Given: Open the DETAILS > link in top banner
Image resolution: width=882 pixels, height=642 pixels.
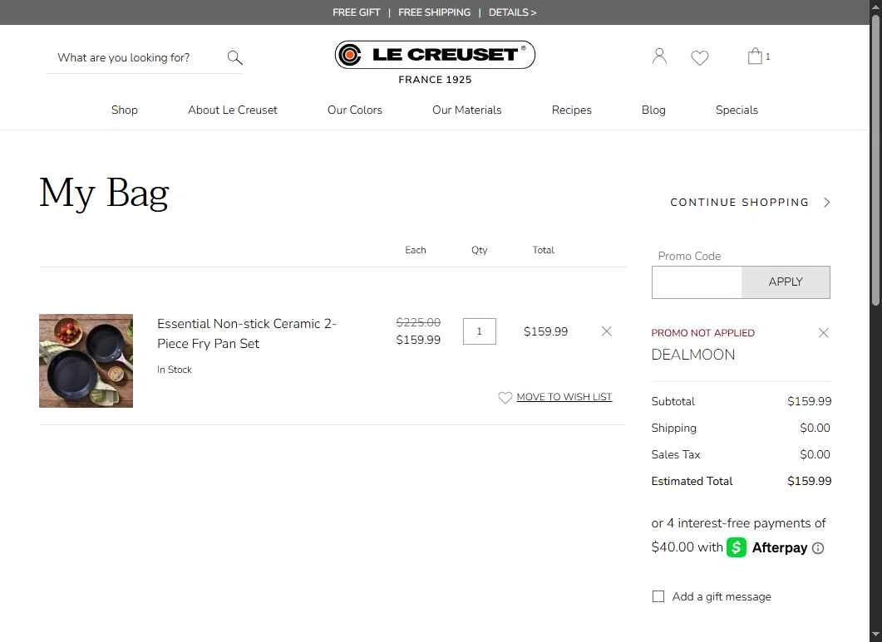Looking at the screenshot, I should [x=512, y=12].
